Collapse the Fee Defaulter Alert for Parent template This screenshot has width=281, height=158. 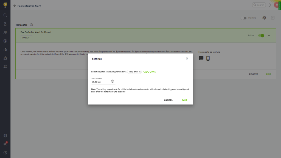point(269,35)
